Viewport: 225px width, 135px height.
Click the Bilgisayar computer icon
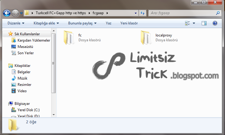[11, 103]
